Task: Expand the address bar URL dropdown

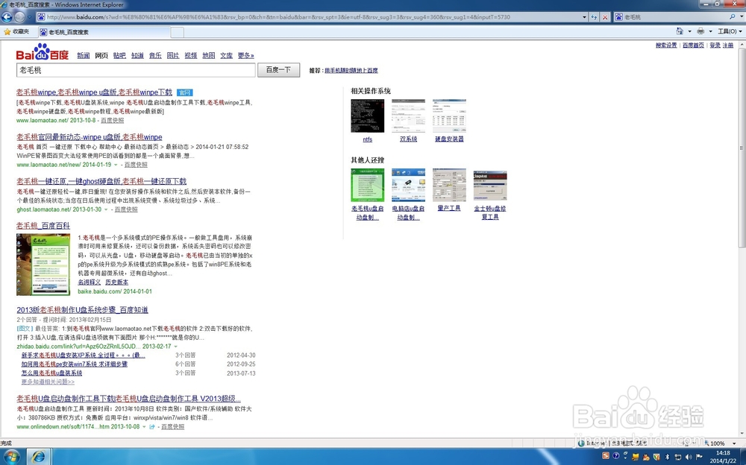Action: tap(584, 17)
